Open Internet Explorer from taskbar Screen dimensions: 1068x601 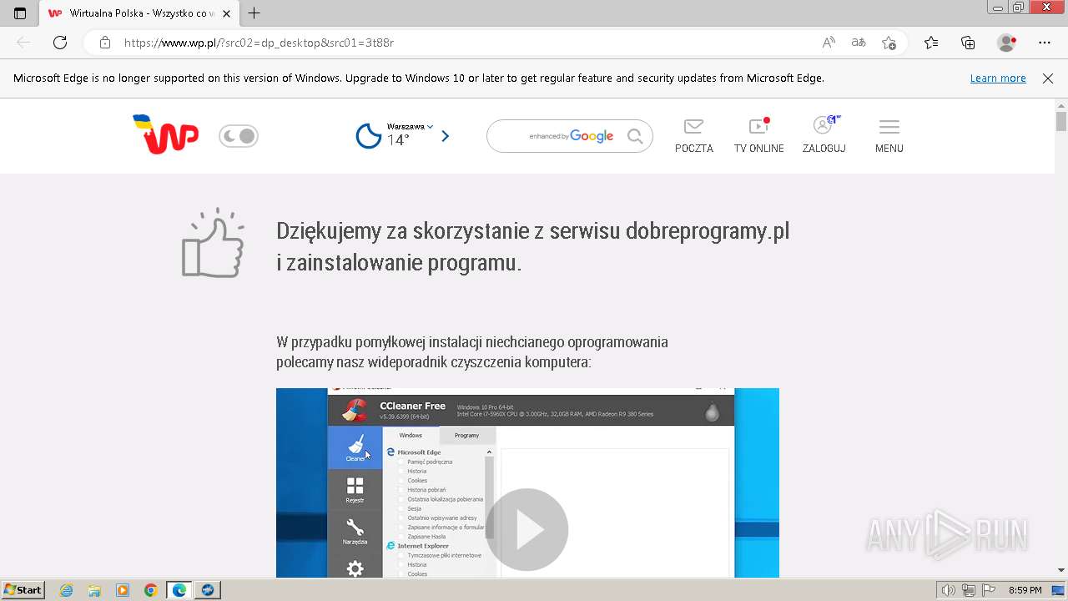coord(66,590)
